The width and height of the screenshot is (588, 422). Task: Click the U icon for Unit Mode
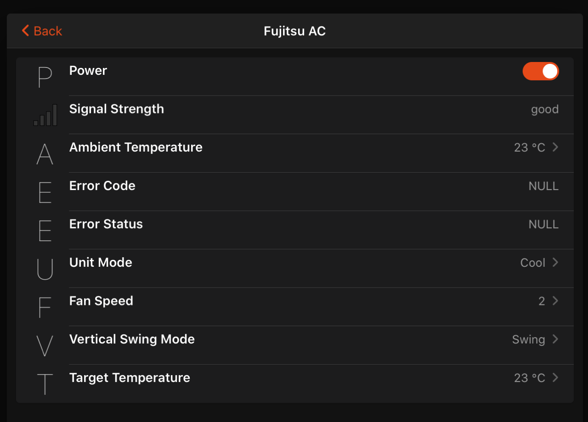click(45, 270)
